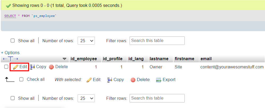Open the bottom Number of rows dropdown
Screen dimensions: 265x108
(86, 98)
